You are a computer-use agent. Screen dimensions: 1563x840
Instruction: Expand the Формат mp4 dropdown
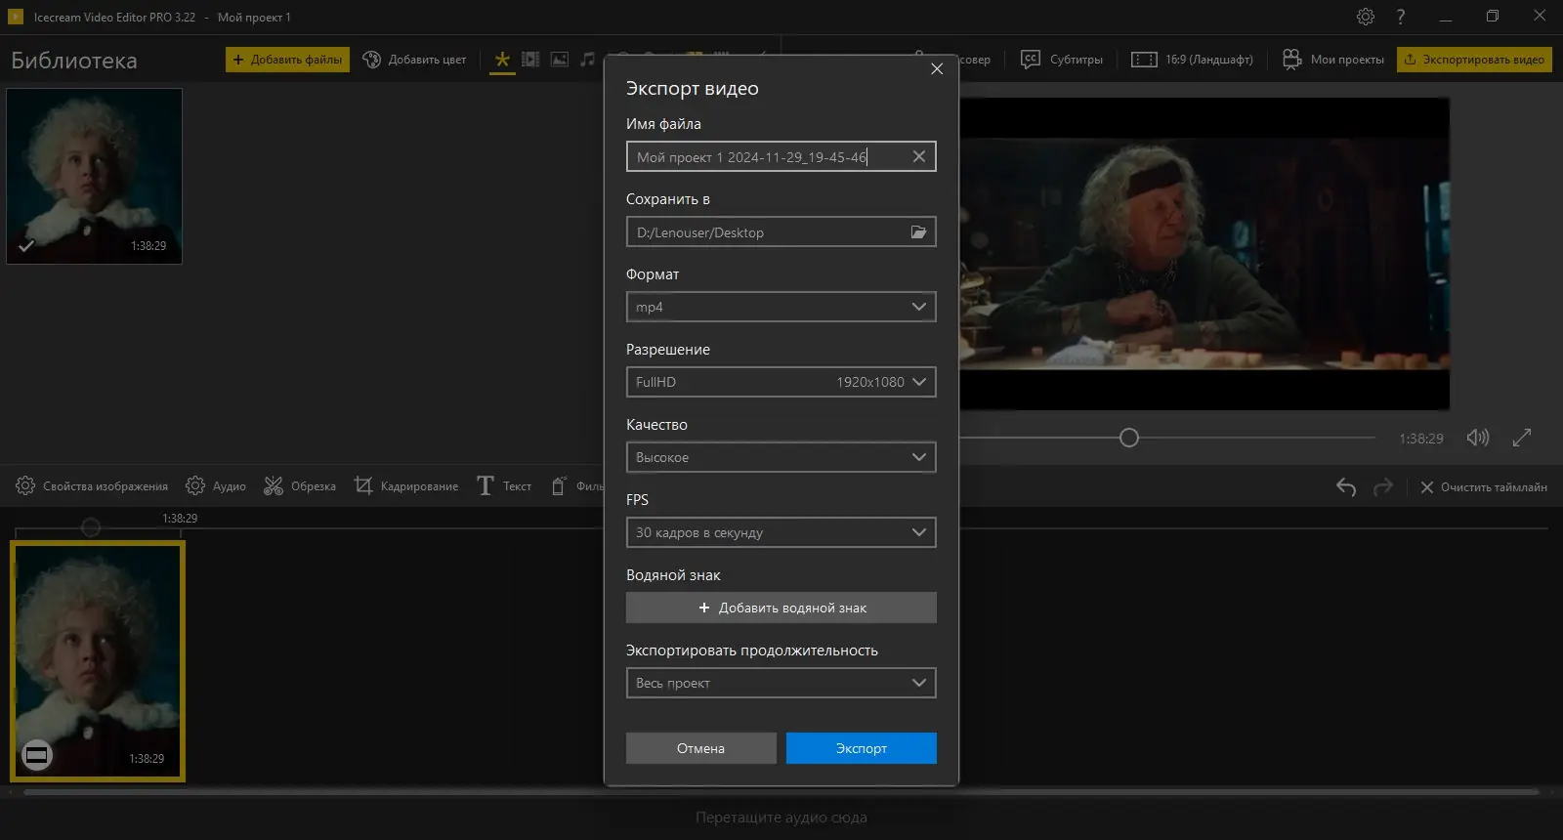point(781,307)
